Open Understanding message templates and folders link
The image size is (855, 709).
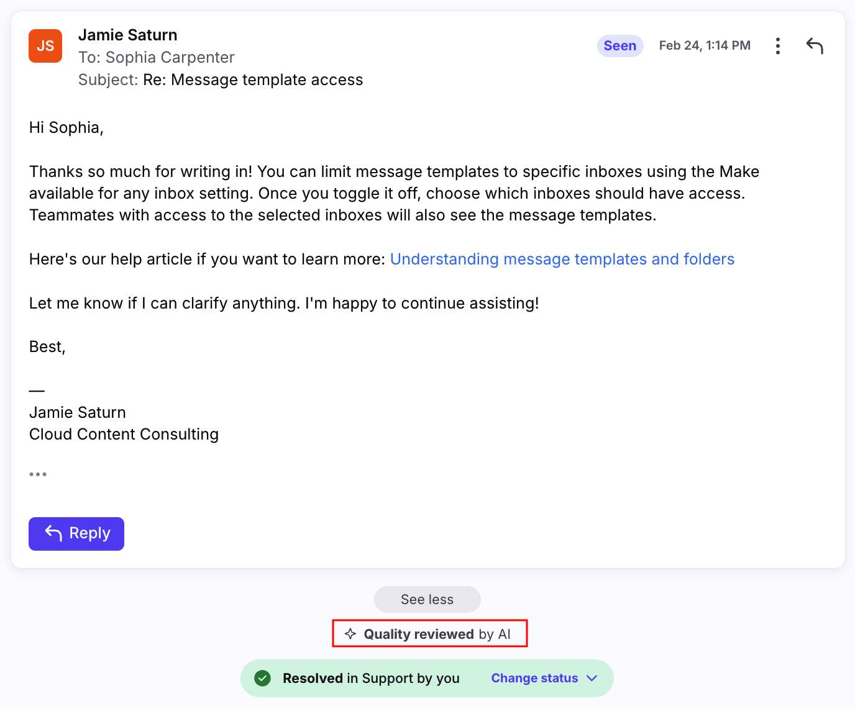(562, 259)
